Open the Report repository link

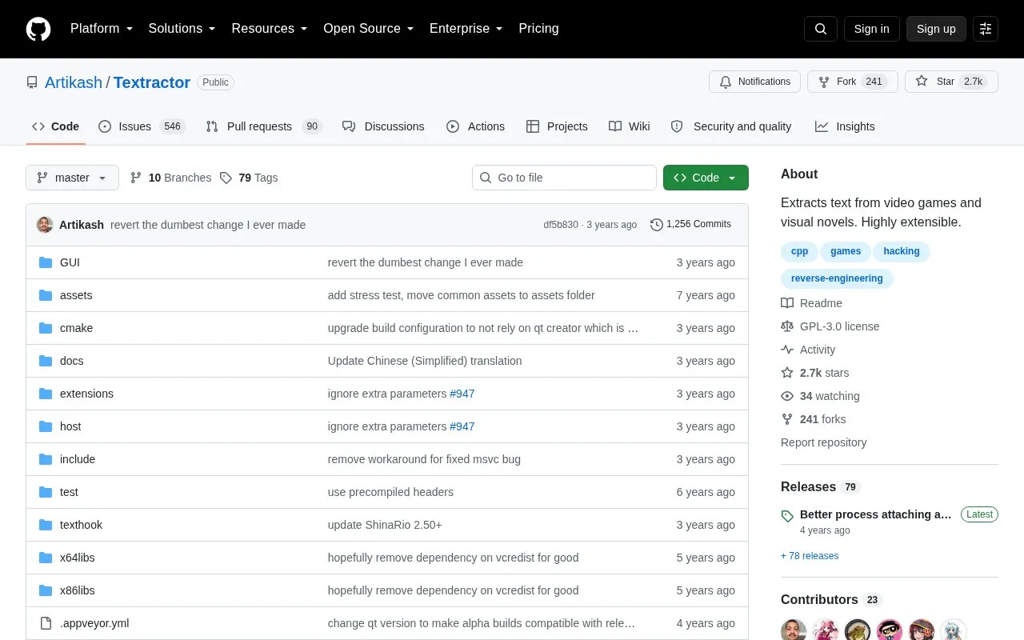pos(823,442)
